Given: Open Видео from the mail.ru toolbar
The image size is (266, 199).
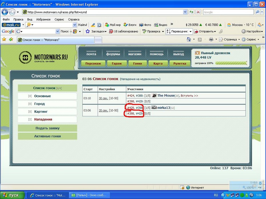Looking at the screenshot, I should pyautogui.click(x=161, y=25).
